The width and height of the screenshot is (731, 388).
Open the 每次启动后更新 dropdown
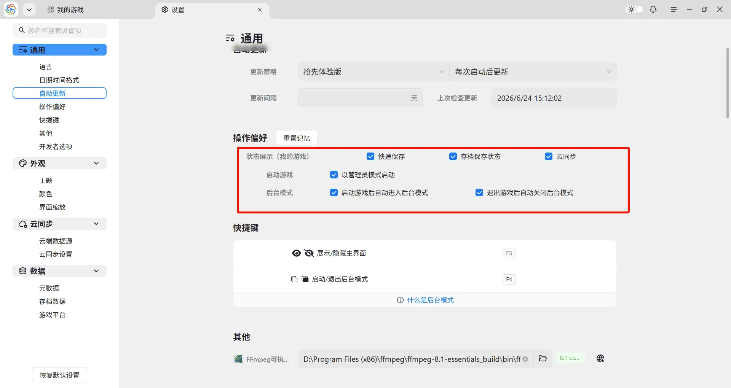point(533,72)
